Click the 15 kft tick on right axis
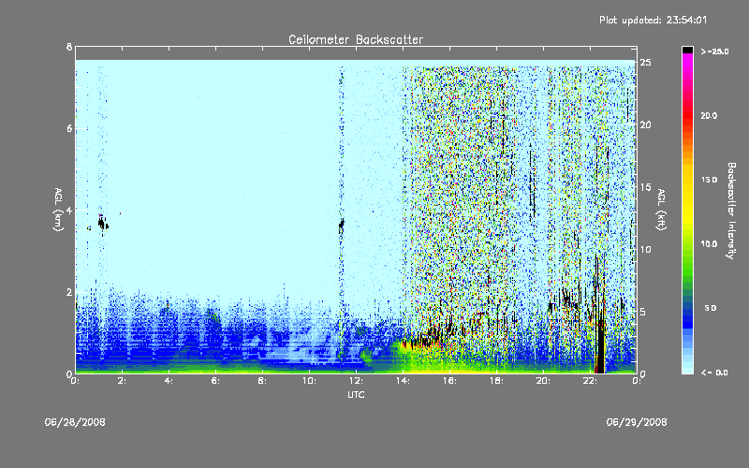The image size is (749, 468). click(645, 187)
